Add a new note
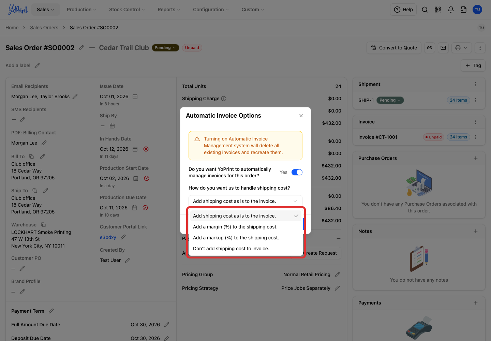This screenshot has width=491, height=341. point(476,231)
